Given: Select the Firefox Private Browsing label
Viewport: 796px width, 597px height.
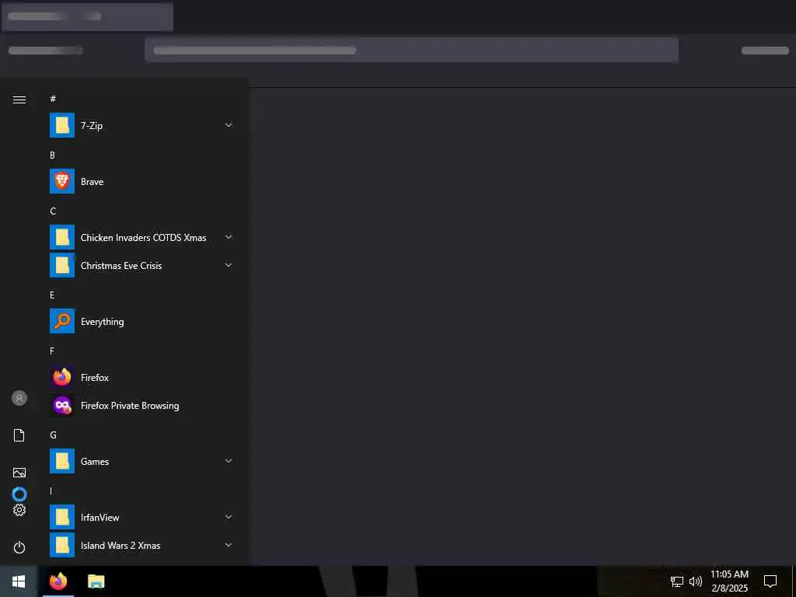Looking at the screenshot, I should click(130, 406).
